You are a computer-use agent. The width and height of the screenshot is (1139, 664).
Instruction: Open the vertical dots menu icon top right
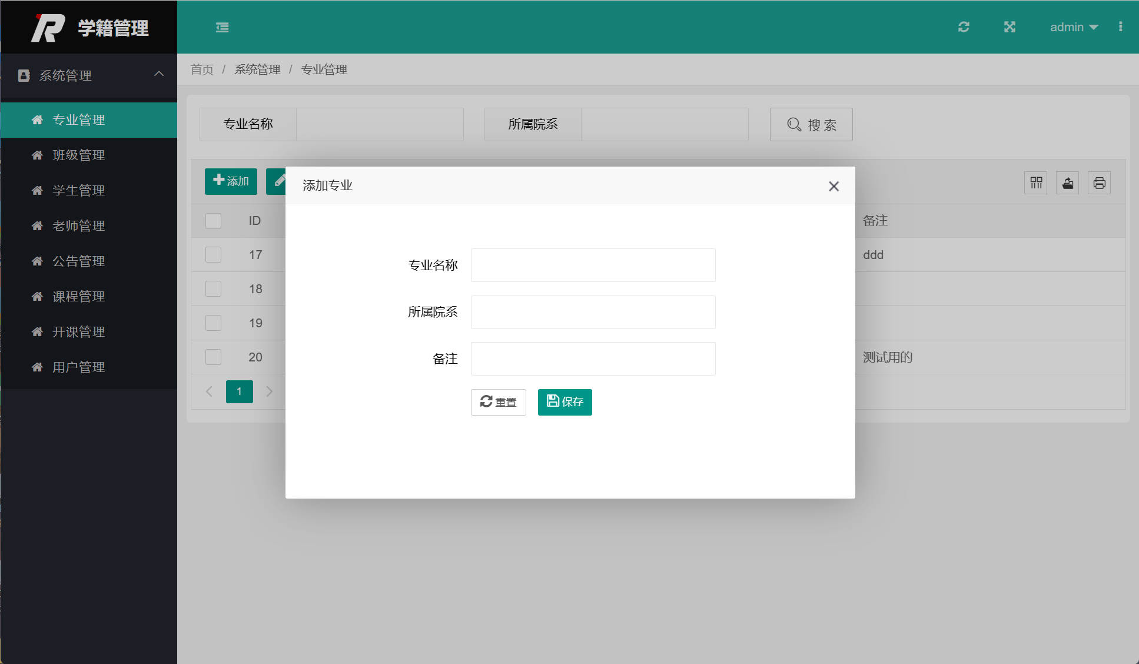point(1121,26)
